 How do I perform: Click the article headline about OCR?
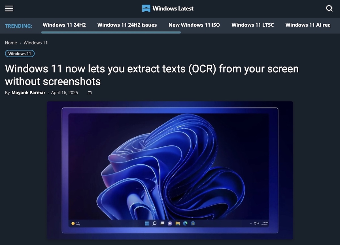pyautogui.click(x=152, y=75)
